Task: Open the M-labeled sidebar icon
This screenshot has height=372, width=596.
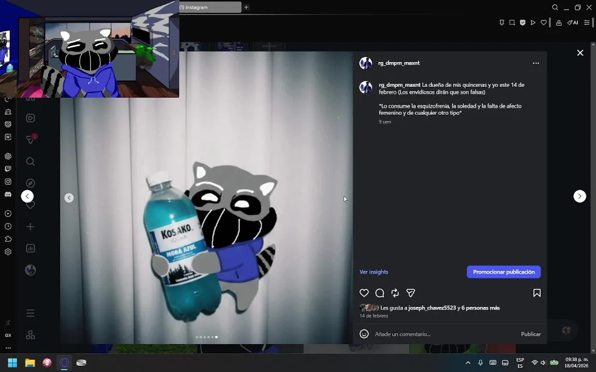Action: [8, 137]
